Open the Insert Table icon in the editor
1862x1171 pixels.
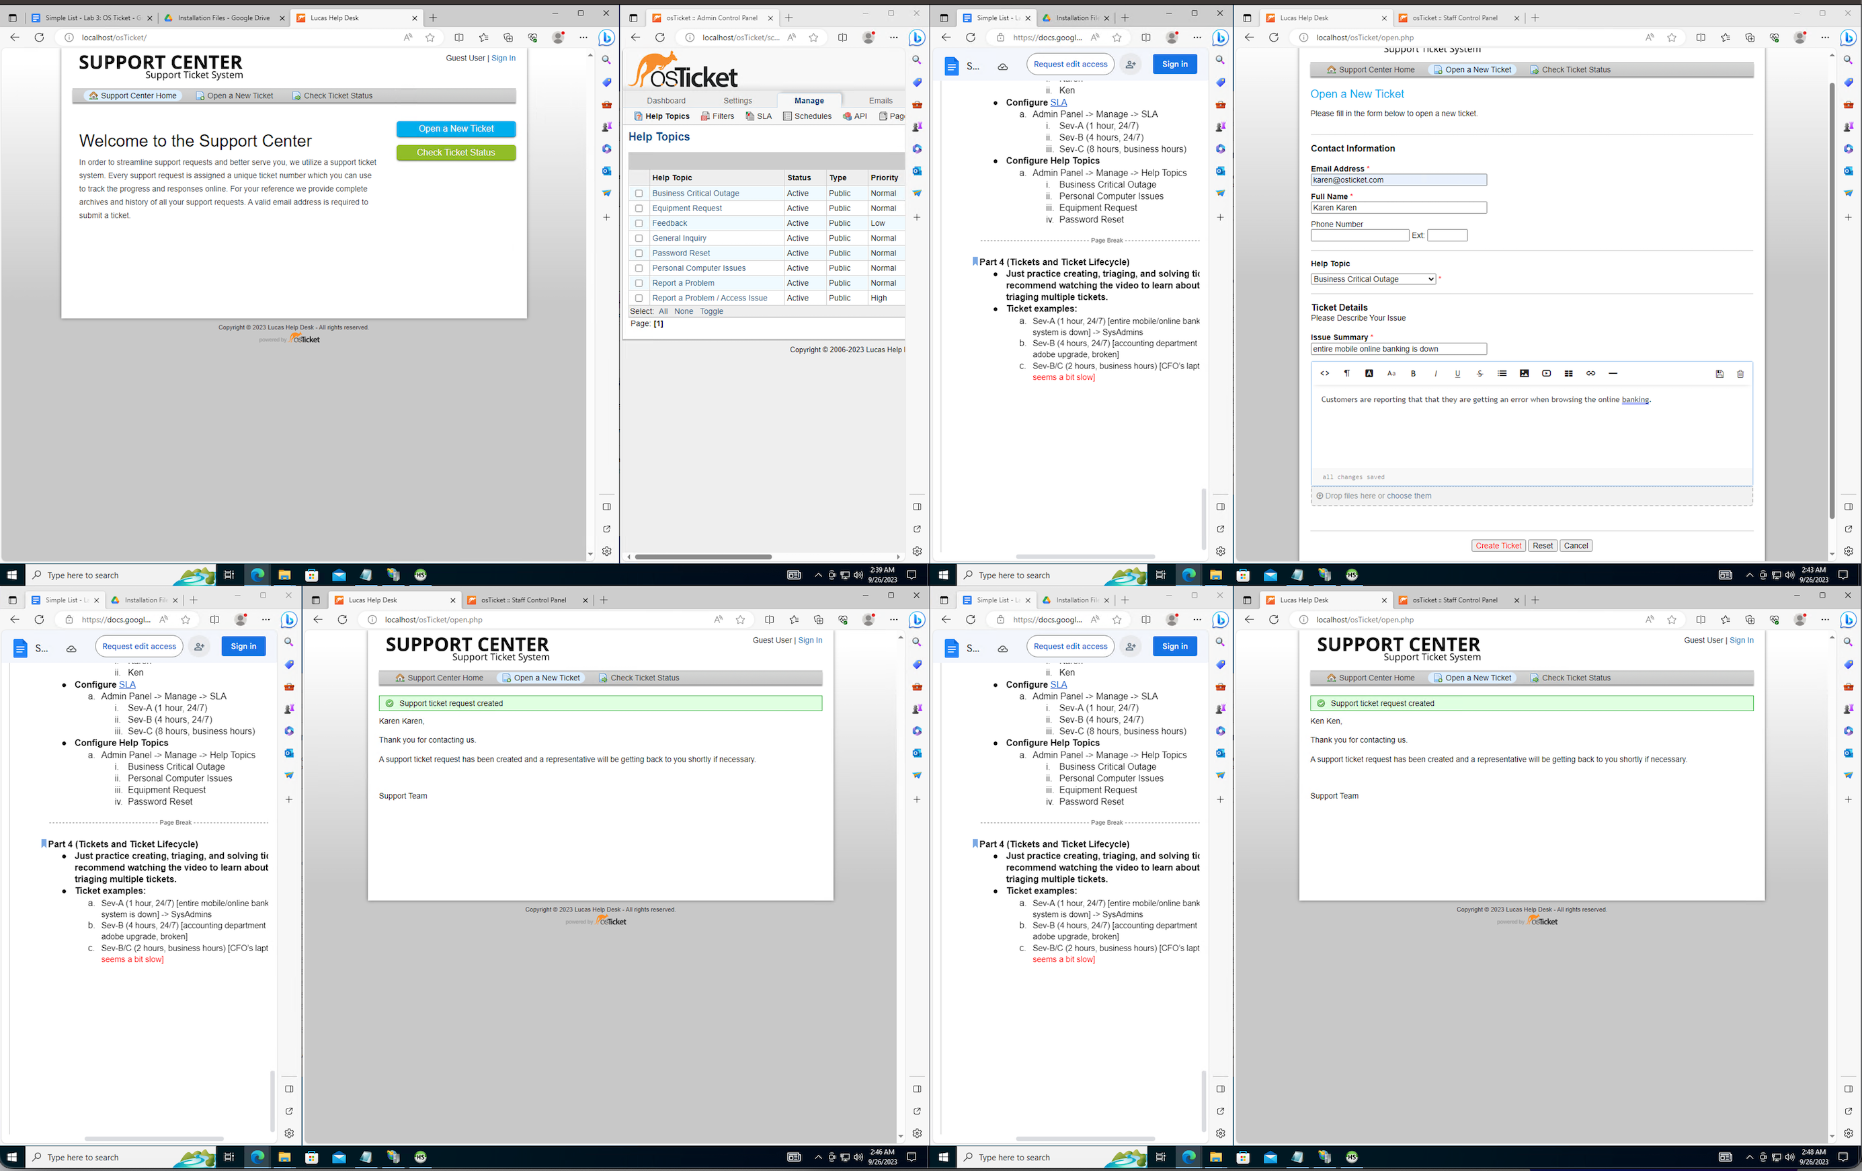1569,374
